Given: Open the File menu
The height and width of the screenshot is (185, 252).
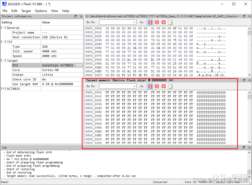Looking at the screenshot, I should tap(5, 11).
